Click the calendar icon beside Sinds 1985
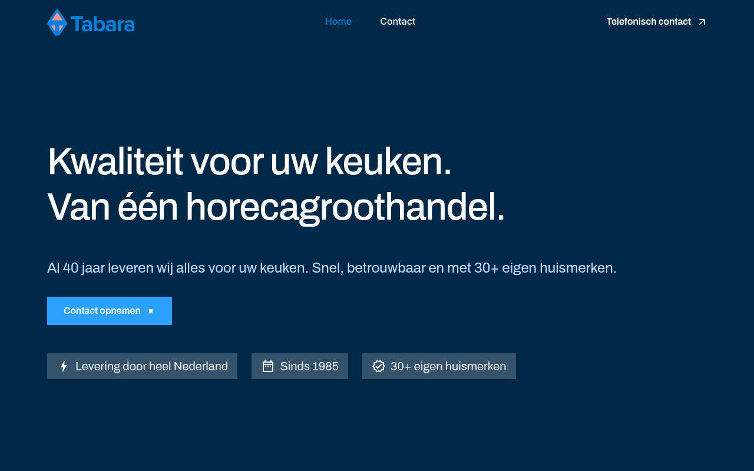 pyautogui.click(x=268, y=366)
